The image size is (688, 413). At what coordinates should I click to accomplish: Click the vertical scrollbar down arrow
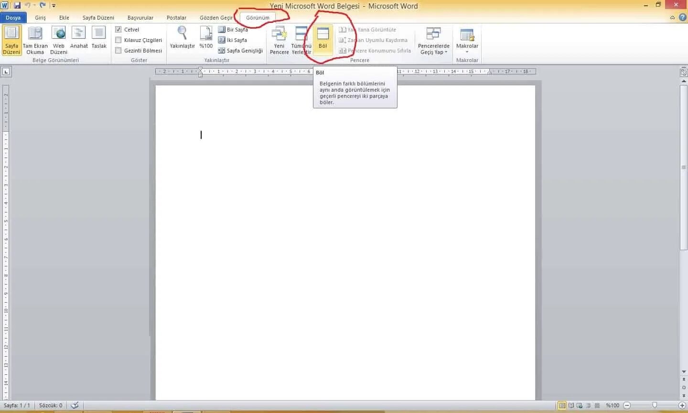[684, 371]
